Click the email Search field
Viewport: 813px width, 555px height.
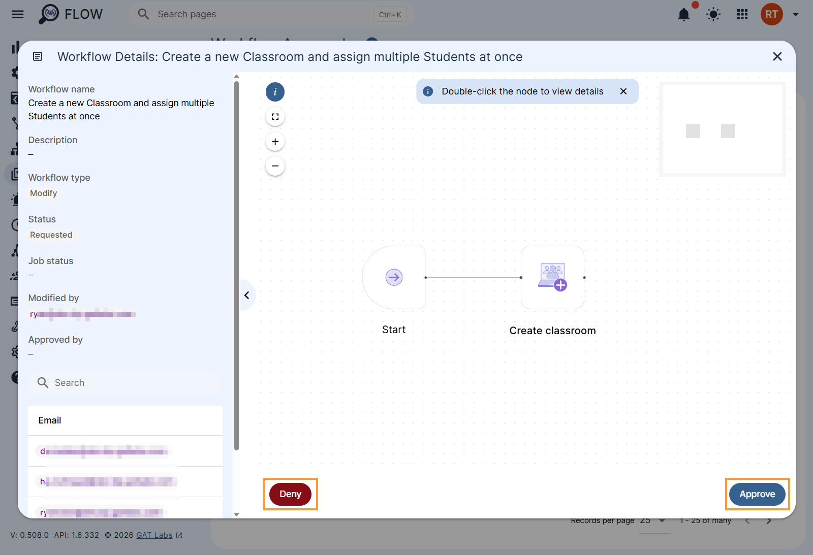126,383
